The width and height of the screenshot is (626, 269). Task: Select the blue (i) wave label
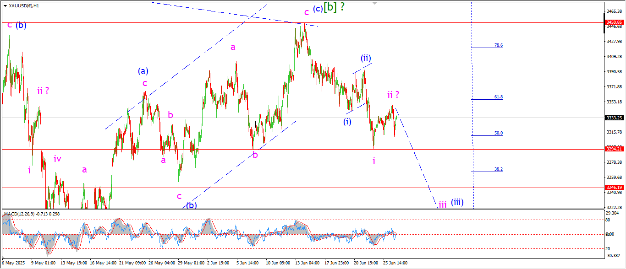point(347,122)
